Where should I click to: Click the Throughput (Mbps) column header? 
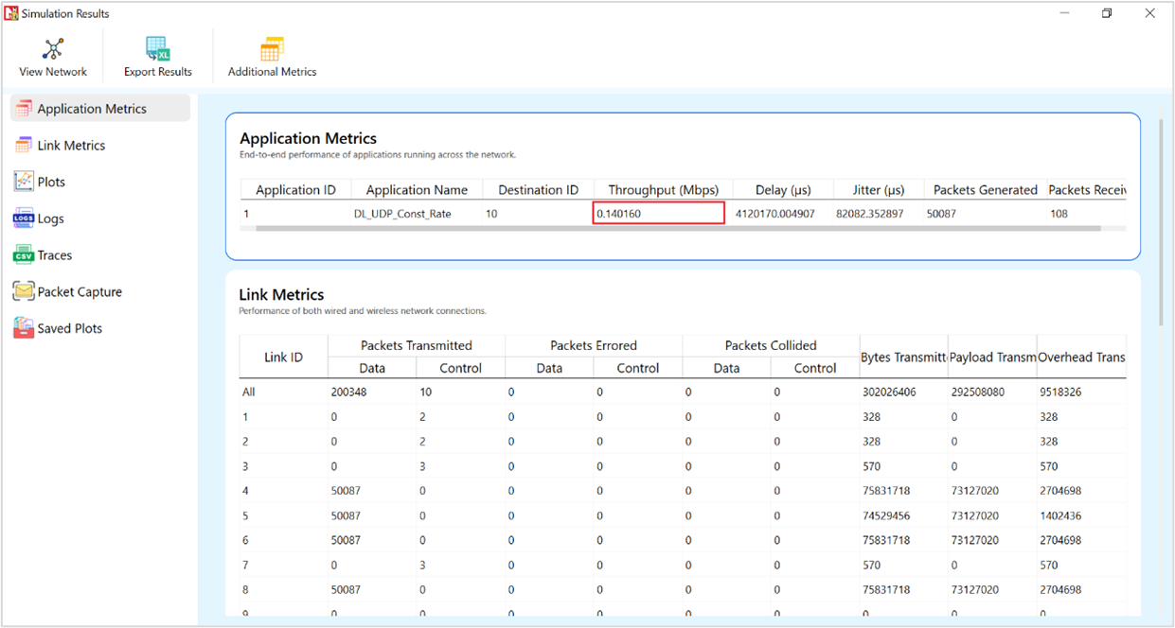663,190
